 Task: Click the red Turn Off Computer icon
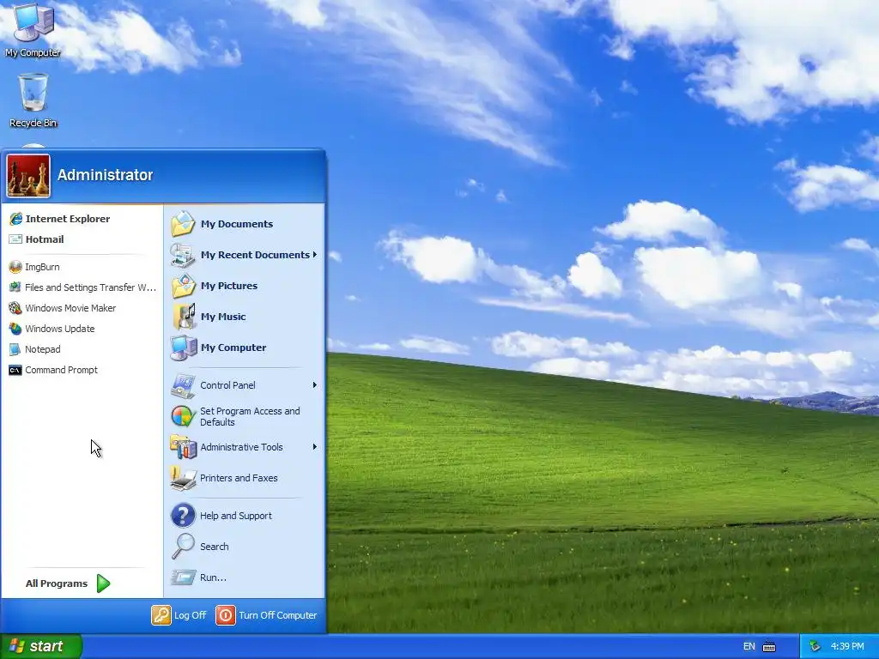tap(226, 615)
